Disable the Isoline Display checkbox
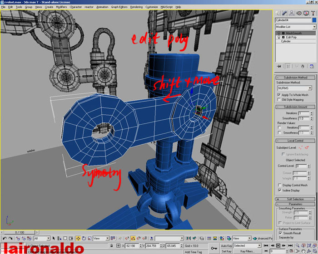 (279, 190)
